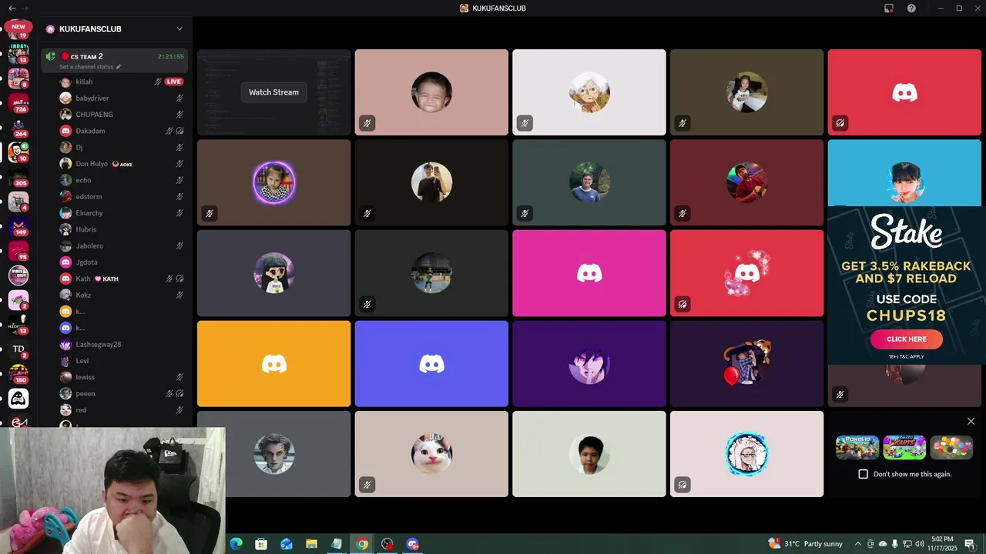Screen dimensions: 986x554
Task: Click the blurple tile with Discord logo
Action: point(431,363)
